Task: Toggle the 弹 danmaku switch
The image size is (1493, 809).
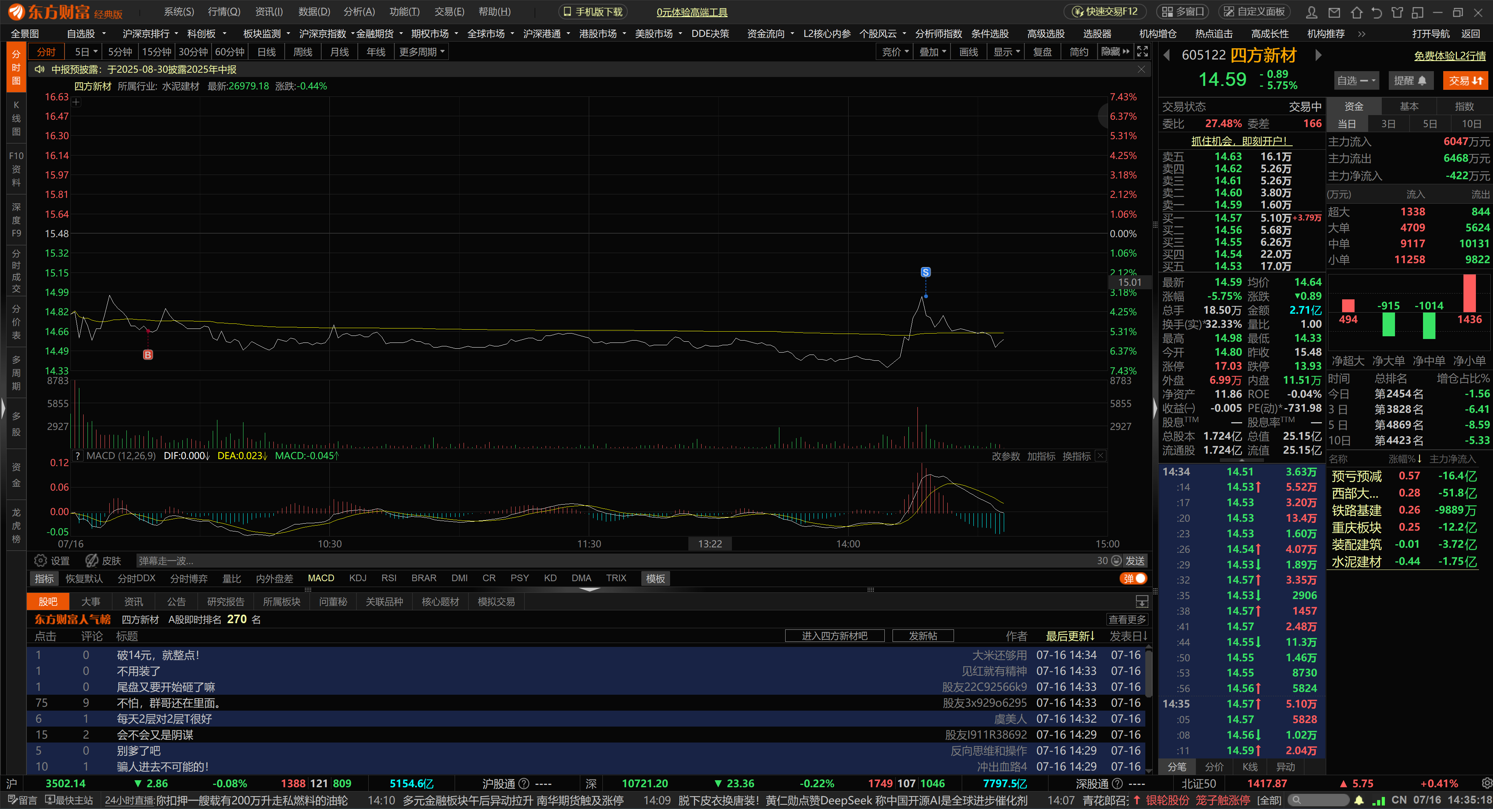Action: click(1133, 578)
